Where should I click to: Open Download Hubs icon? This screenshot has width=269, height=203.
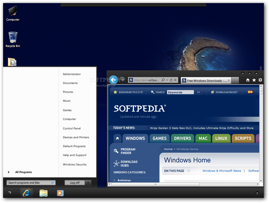pos(116,163)
